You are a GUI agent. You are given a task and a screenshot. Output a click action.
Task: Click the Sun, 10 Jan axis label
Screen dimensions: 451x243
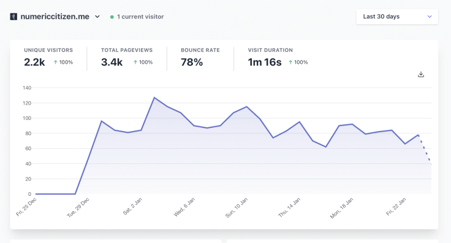pos(237,207)
